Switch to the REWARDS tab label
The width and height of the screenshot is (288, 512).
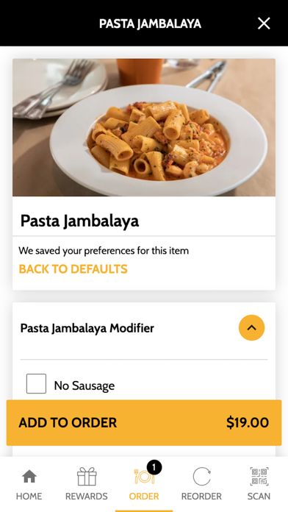(87, 497)
